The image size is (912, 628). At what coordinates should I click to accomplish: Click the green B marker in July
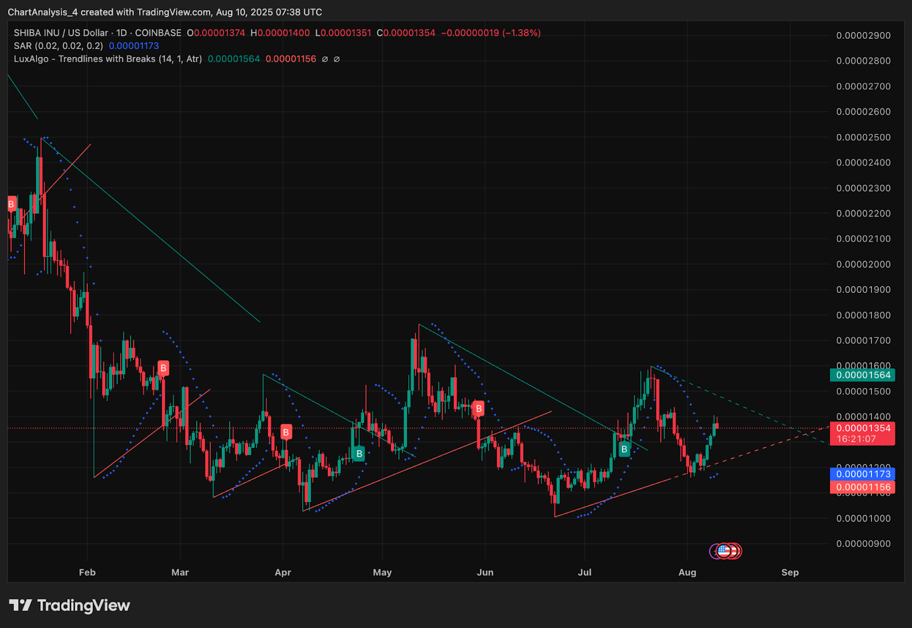coord(624,449)
